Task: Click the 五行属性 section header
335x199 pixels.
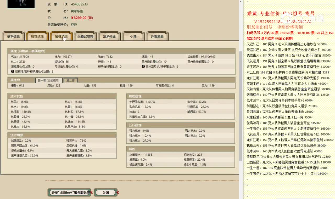Action: pyautogui.click(x=181, y=125)
